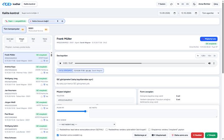
Task: Check reject cancels appointment slot option
Action: 107,130
